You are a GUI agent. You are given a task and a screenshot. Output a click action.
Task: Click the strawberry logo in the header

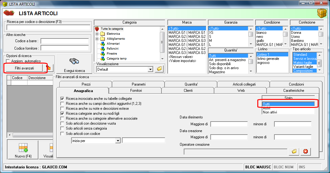9,13
